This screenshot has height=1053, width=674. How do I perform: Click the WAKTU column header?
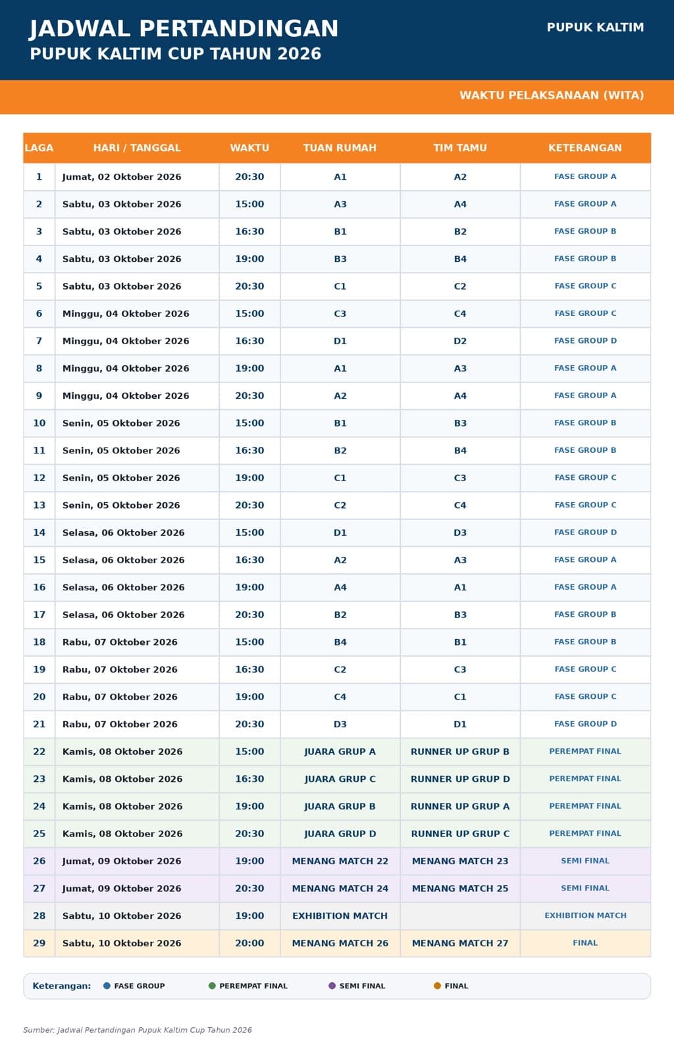pyautogui.click(x=249, y=148)
